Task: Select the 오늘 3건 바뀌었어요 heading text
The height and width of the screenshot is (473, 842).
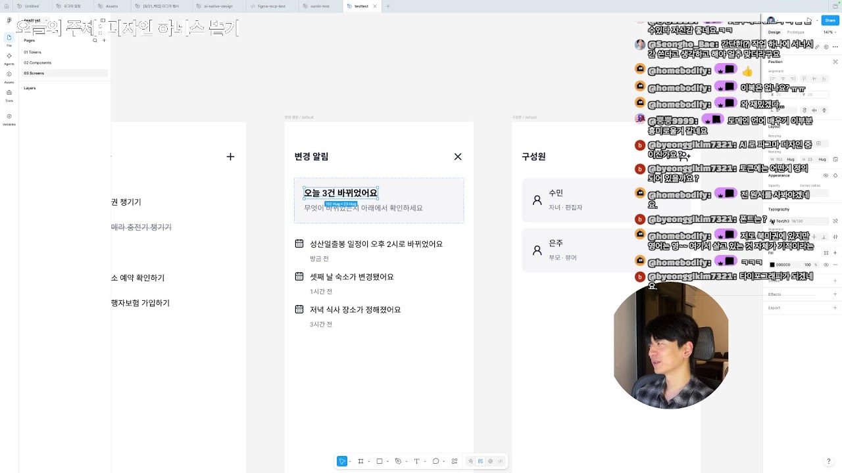Action: [x=341, y=193]
